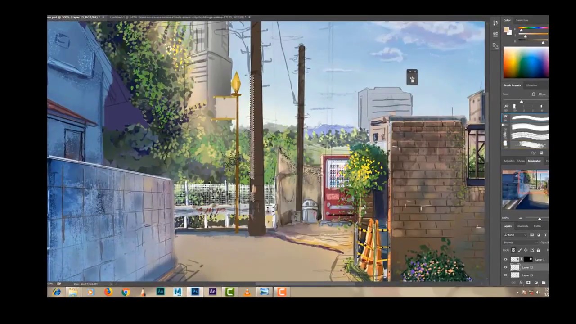
Task: Pick a color in the color spectrum field
Action: [x=526, y=62]
